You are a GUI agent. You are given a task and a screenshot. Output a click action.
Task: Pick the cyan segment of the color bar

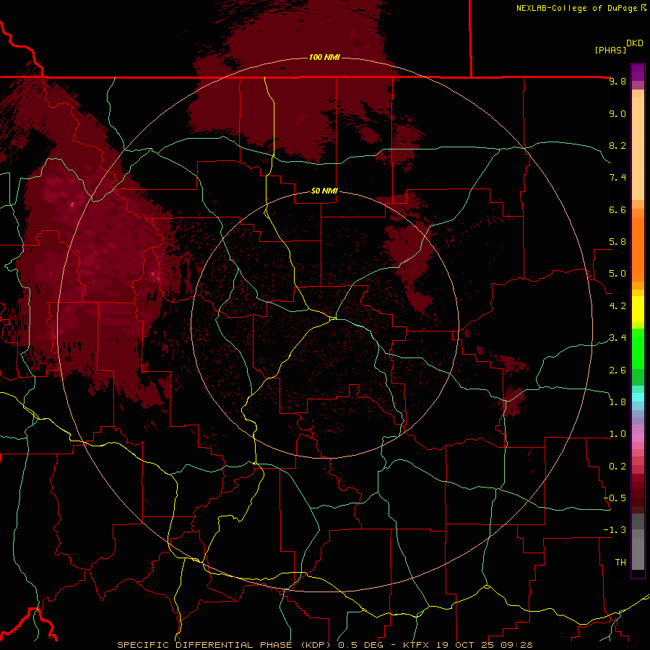[638, 397]
